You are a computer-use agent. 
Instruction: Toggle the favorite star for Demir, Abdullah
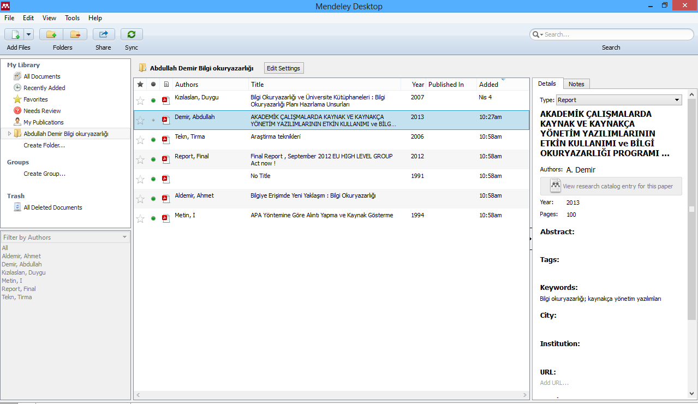140,120
